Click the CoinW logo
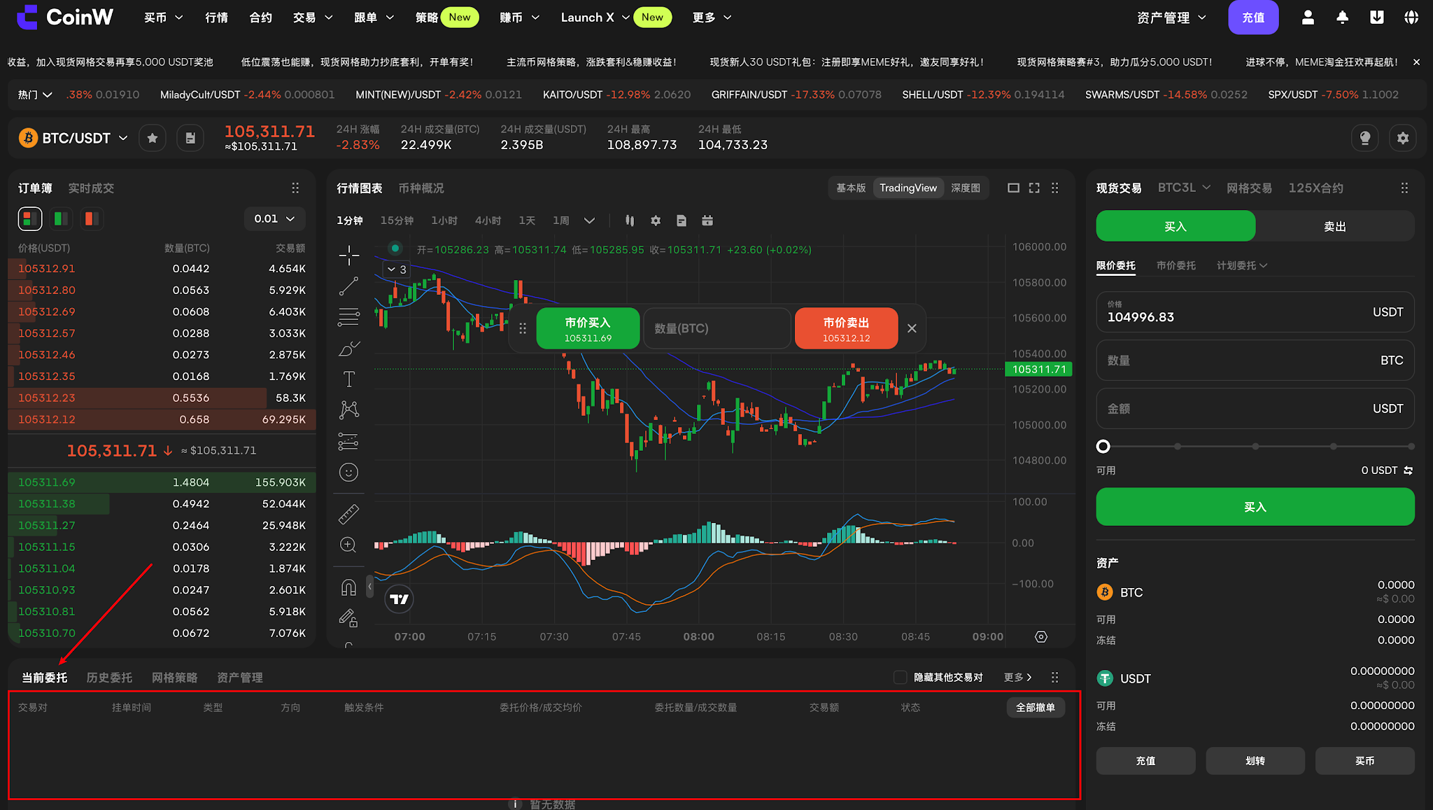This screenshot has height=810, width=1433. [x=64, y=18]
